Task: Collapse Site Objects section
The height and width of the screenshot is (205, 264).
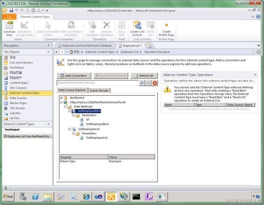Action: point(48,52)
